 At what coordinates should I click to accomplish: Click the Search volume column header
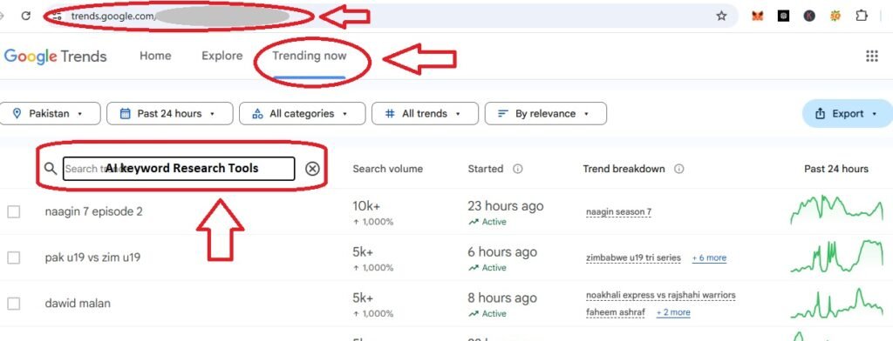tap(388, 169)
